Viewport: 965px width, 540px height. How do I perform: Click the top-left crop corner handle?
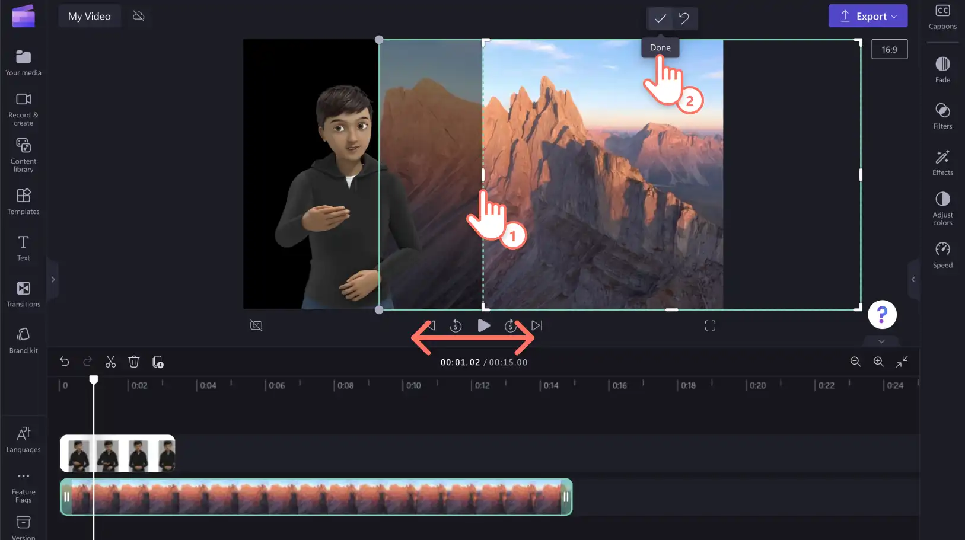[485, 42]
